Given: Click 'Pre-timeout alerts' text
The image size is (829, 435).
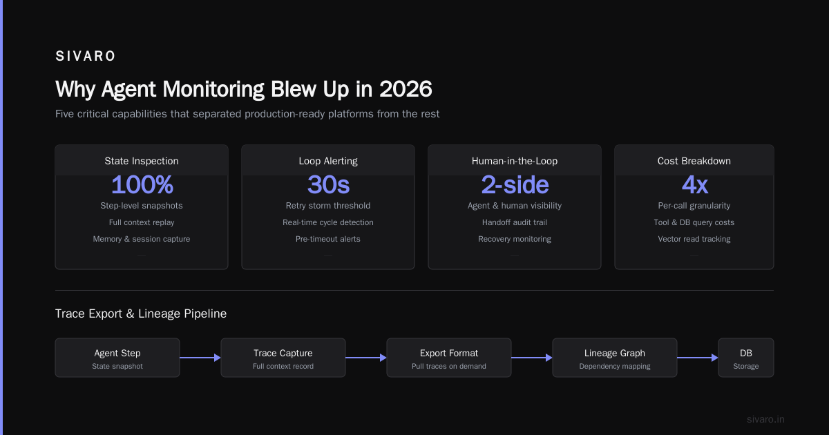Looking at the screenshot, I should click(x=328, y=239).
